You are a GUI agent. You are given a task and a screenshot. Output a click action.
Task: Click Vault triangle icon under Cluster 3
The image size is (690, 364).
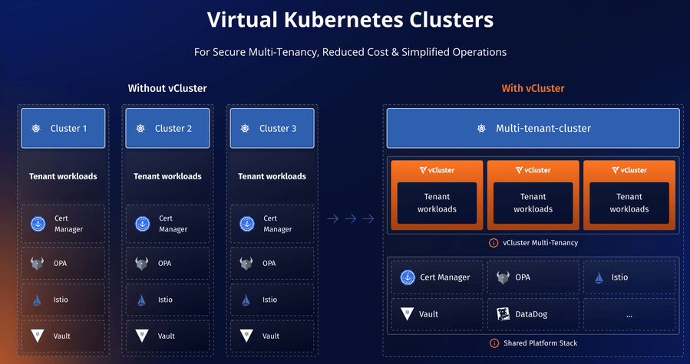pyautogui.click(x=246, y=336)
